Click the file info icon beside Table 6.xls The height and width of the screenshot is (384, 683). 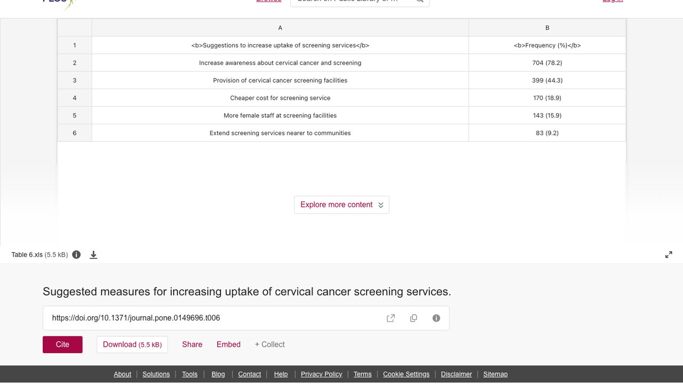(x=76, y=254)
